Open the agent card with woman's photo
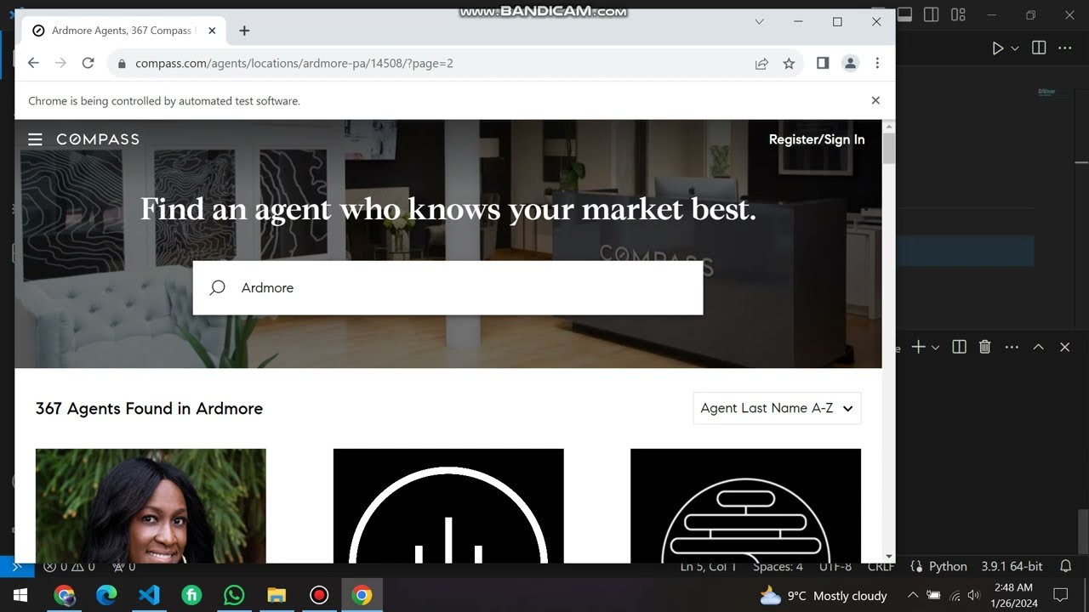The width and height of the screenshot is (1089, 612). click(151, 506)
